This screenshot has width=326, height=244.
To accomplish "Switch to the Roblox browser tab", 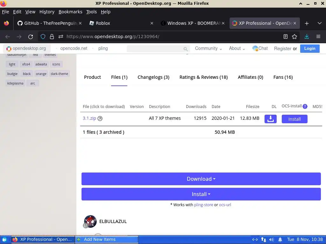I will 122,23.
